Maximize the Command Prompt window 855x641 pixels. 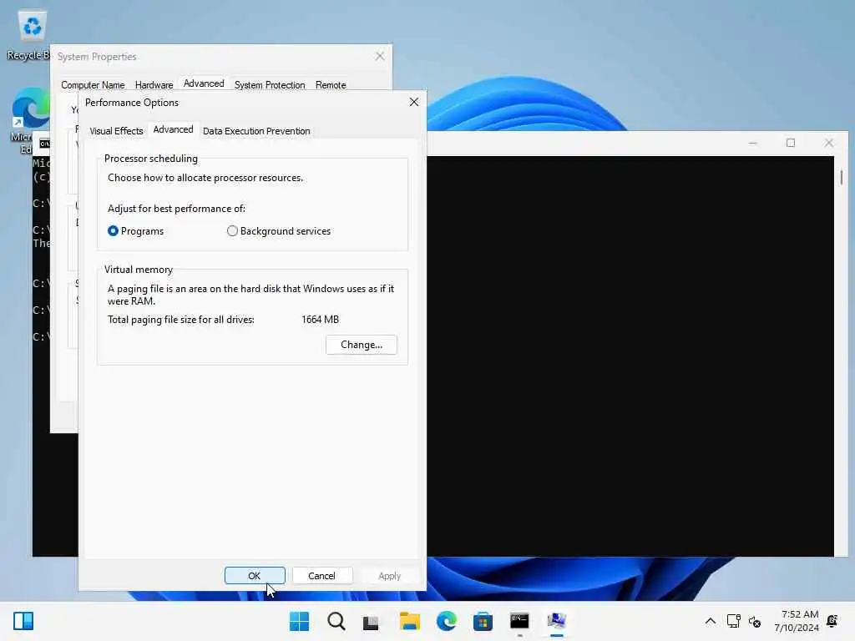[791, 143]
